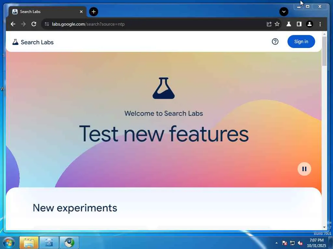Open a new tab with plus button
Screen dimensions: 333x249
point(94,12)
